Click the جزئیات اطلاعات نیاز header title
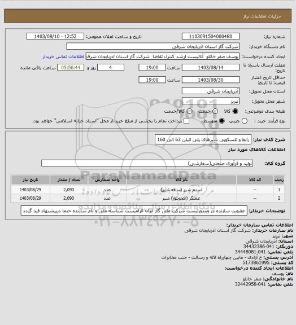Image resolution: width=296 pixels, height=325 pixels. click(x=262, y=16)
